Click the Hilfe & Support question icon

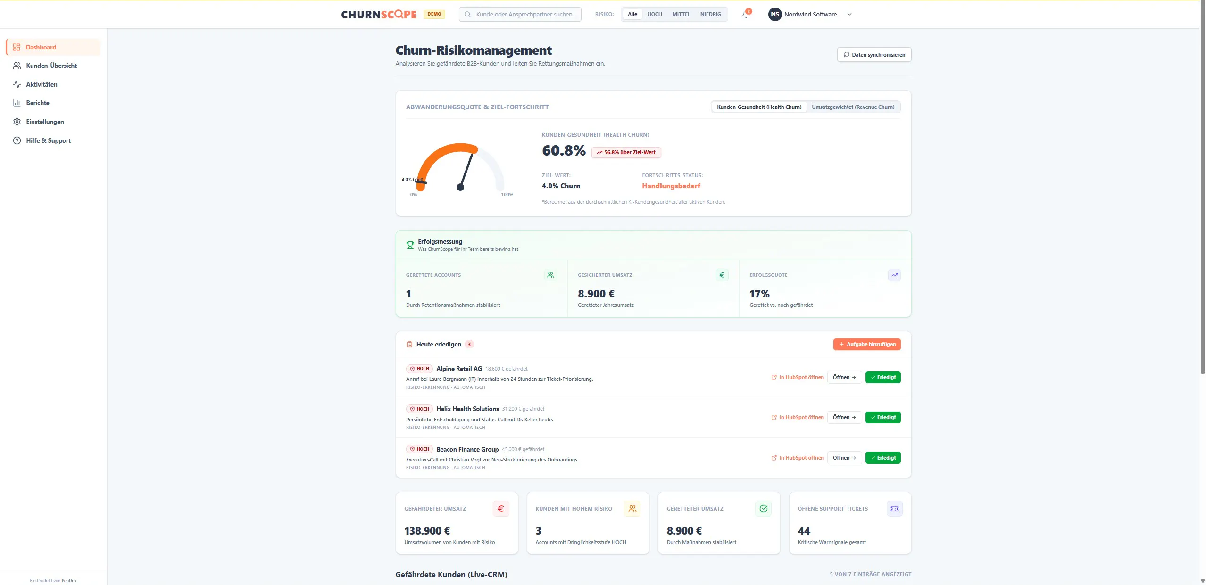17,140
